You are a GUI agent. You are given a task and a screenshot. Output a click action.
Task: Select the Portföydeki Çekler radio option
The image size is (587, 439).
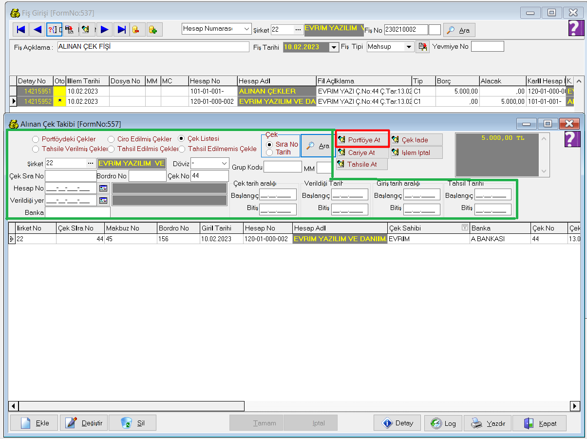pyautogui.click(x=36, y=139)
